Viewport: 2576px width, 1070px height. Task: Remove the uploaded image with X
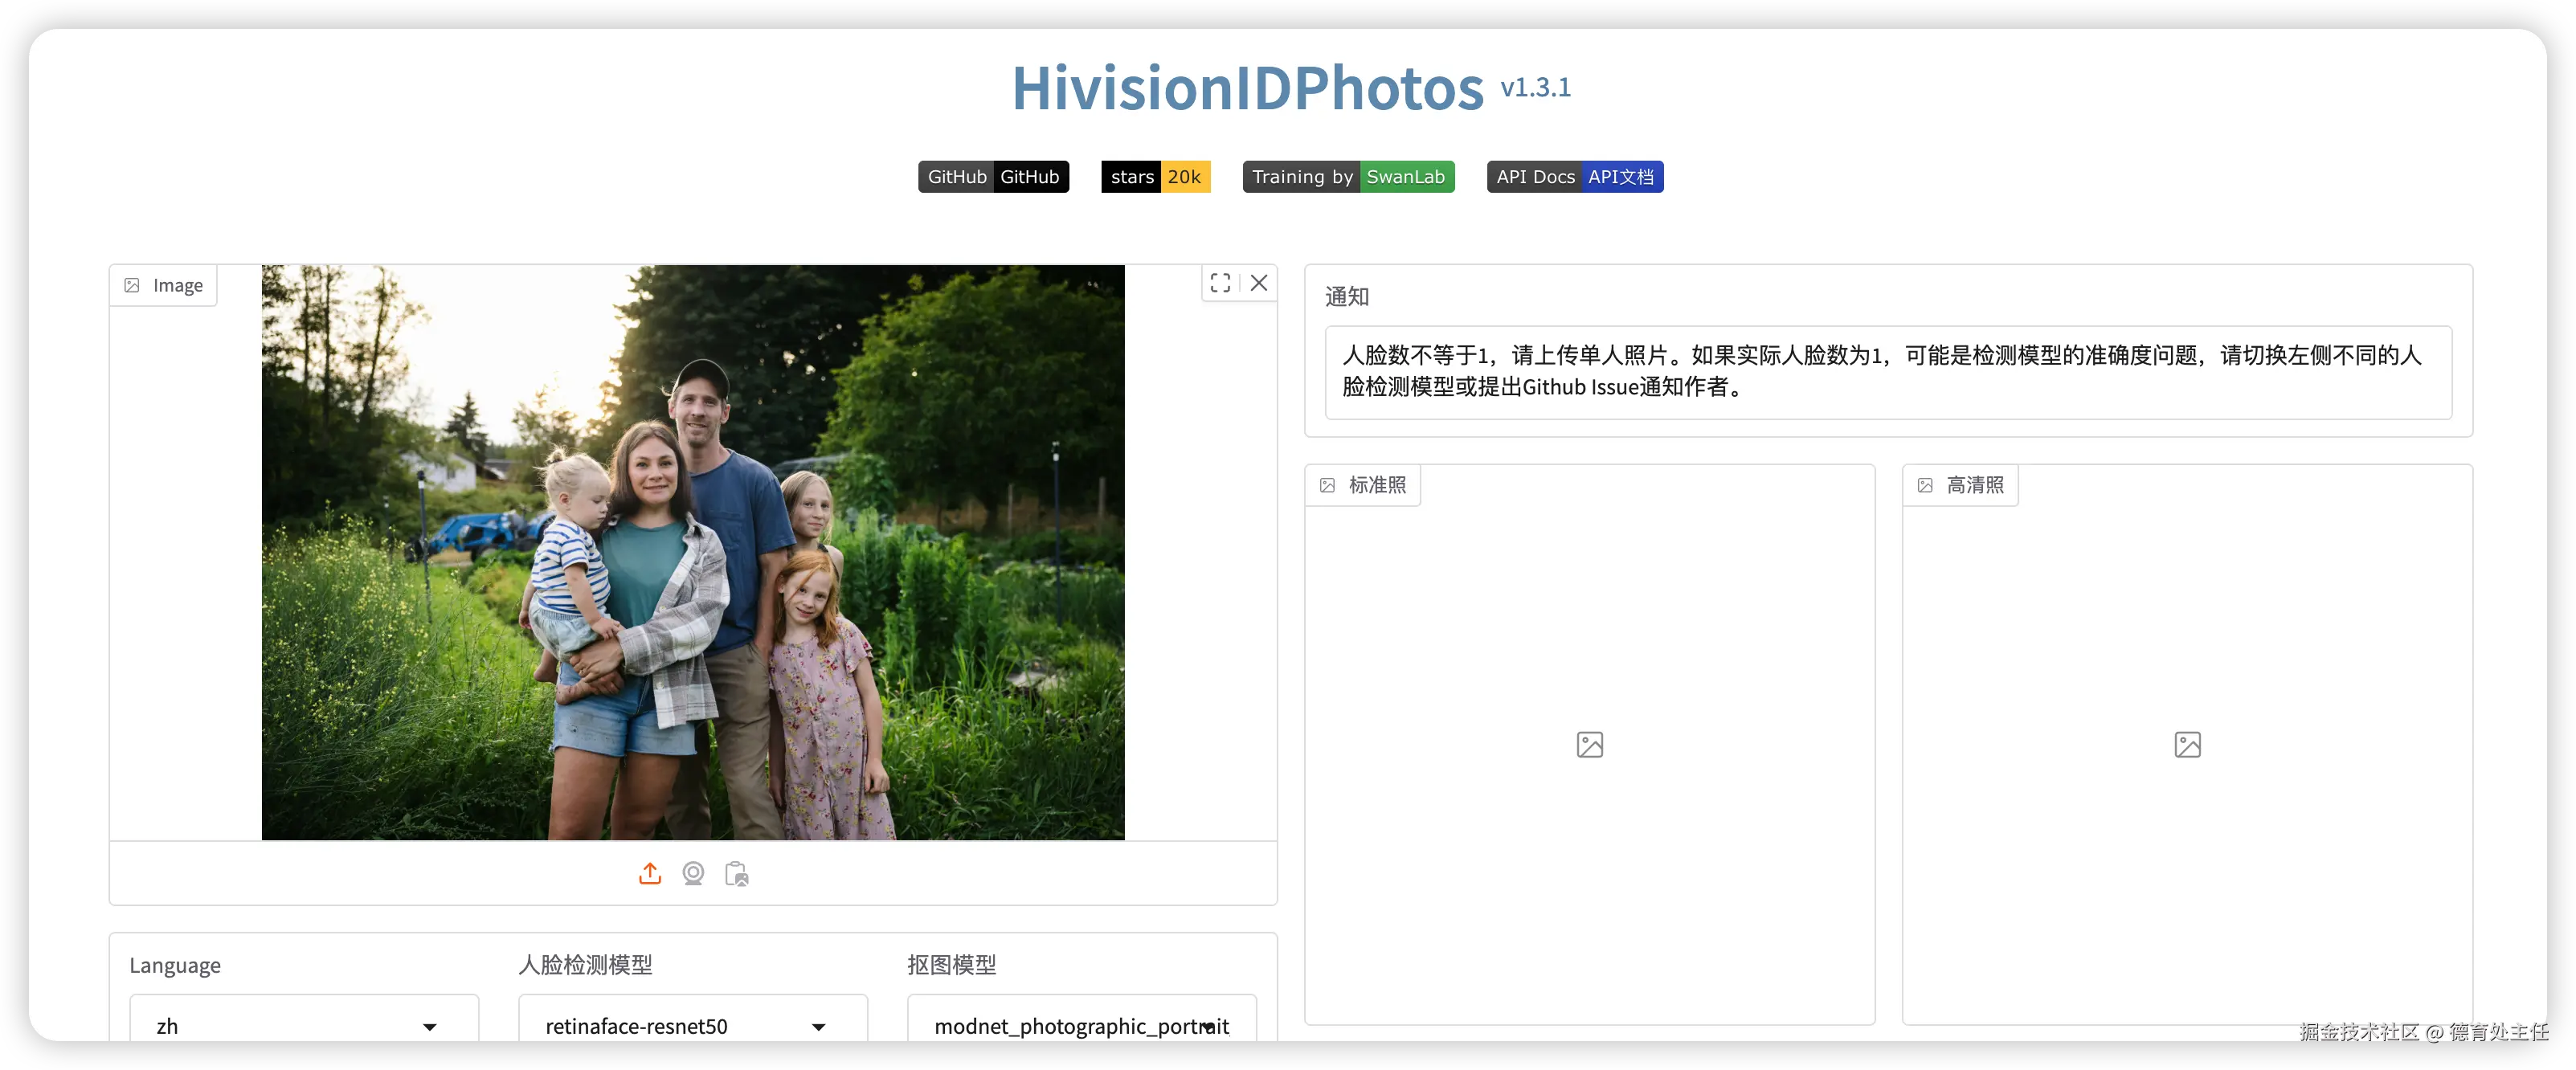pyautogui.click(x=1259, y=283)
